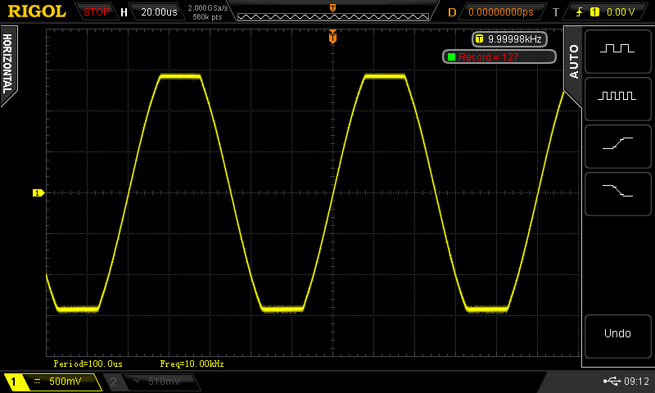The image size is (655, 393).
Task: Click the D delay label icon
Action: 452,12
